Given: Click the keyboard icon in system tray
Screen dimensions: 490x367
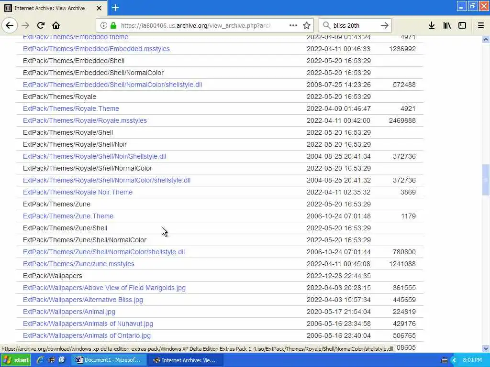Looking at the screenshot, I should (x=445, y=360).
